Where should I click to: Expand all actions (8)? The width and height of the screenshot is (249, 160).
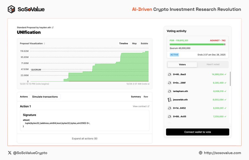85,139
